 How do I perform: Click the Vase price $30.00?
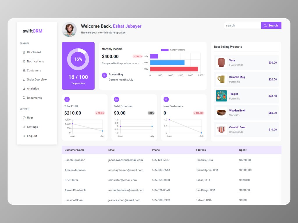tap(272, 63)
